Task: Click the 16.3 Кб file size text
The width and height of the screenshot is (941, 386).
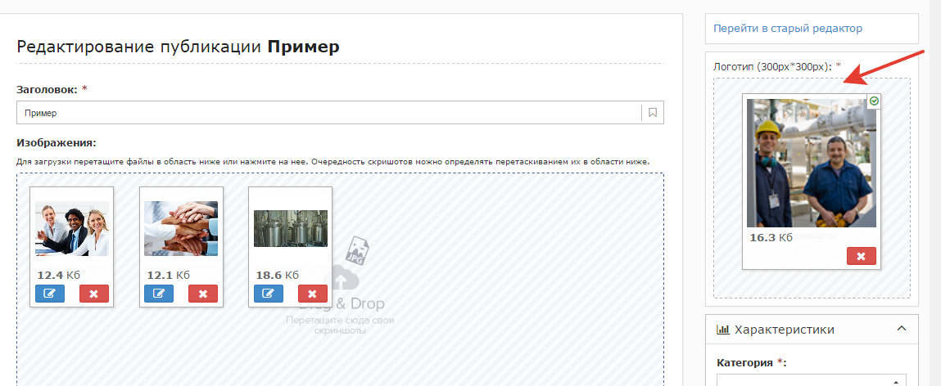Action: (771, 237)
